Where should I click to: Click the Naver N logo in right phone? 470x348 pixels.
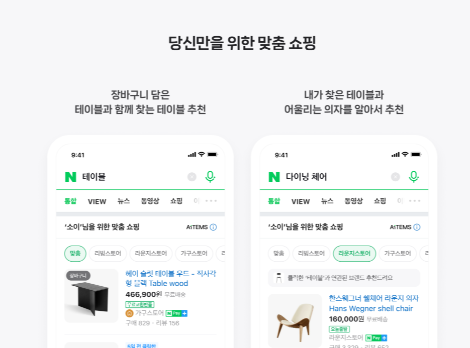(274, 177)
